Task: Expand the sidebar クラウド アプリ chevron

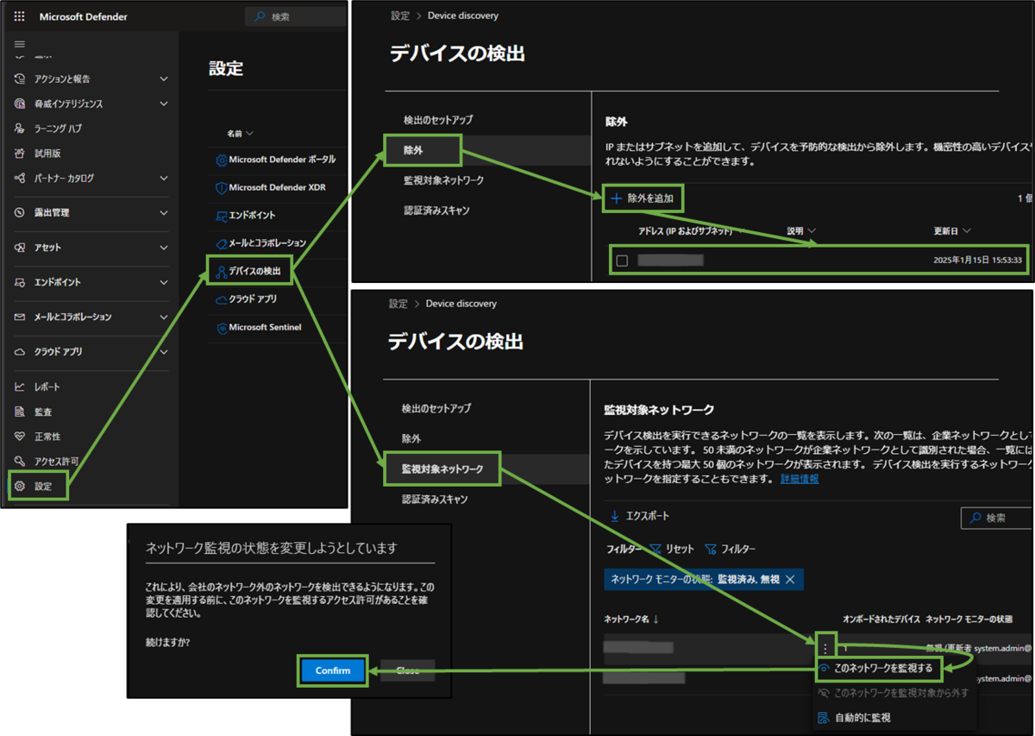Action: (x=164, y=352)
